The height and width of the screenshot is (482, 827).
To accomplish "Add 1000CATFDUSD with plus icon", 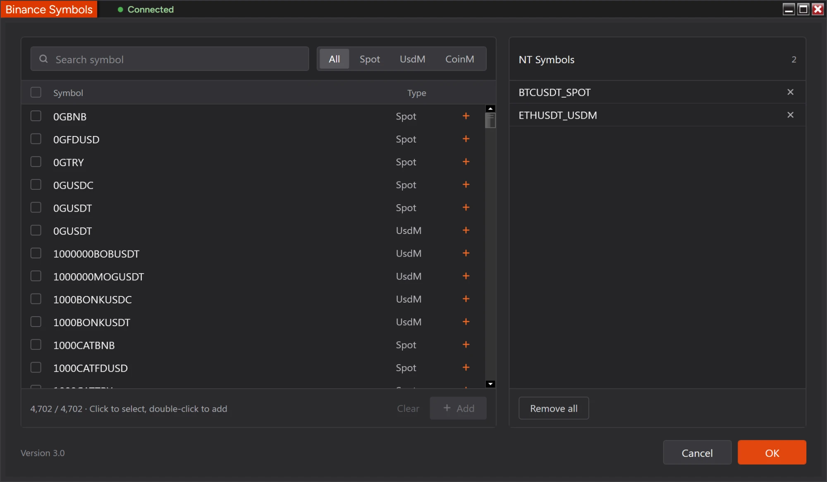I will [x=466, y=367].
